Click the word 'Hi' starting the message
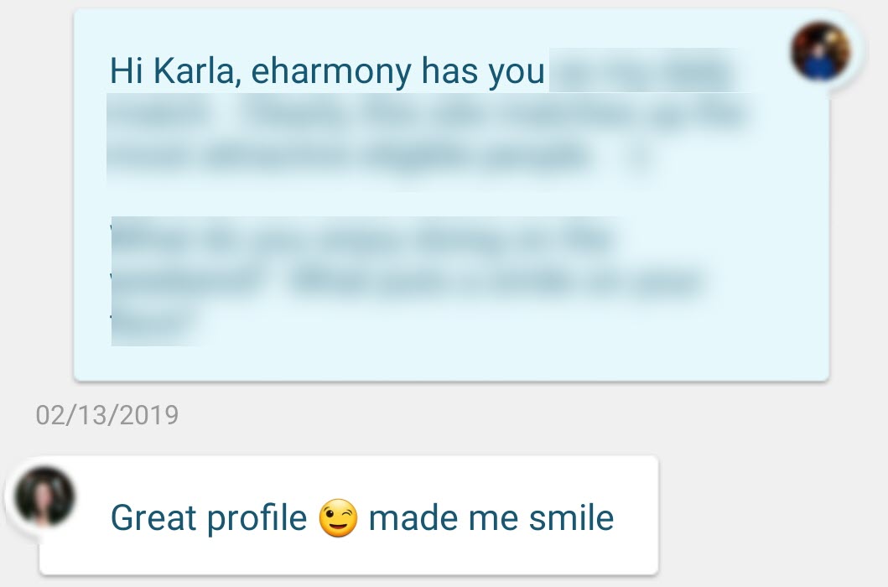This screenshot has height=587, width=888. tap(126, 70)
